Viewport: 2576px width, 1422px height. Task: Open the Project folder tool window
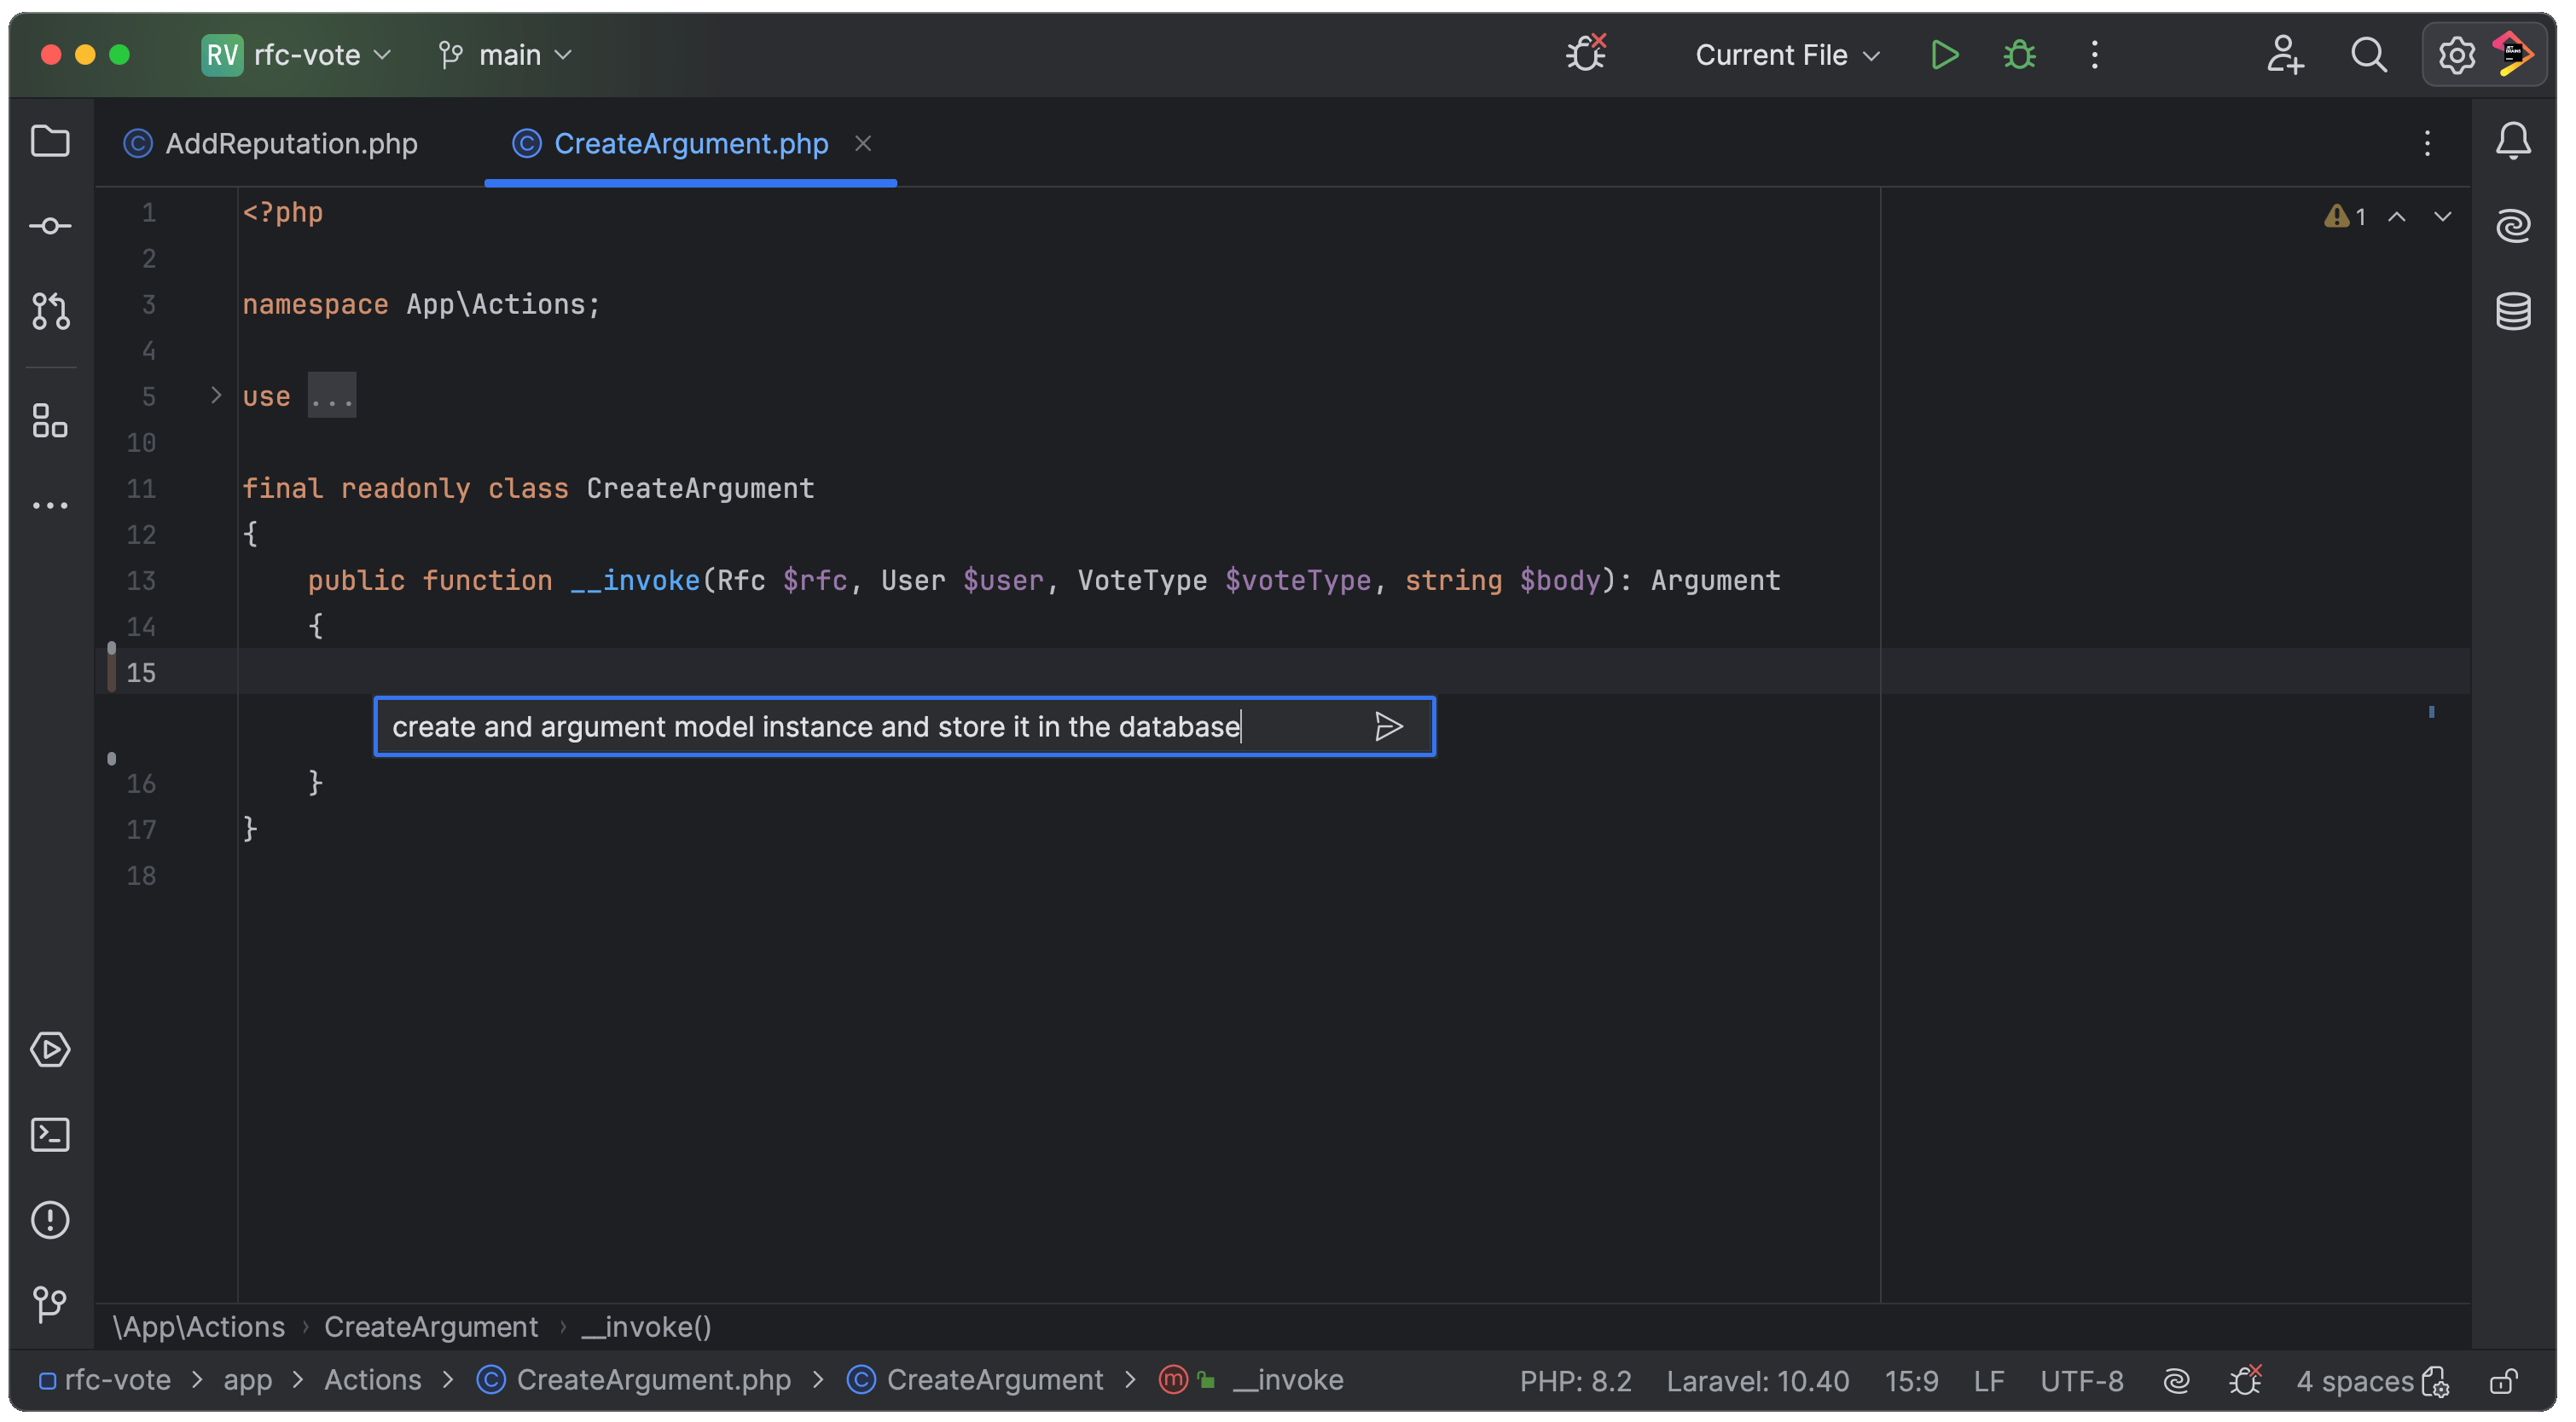click(50, 141)
